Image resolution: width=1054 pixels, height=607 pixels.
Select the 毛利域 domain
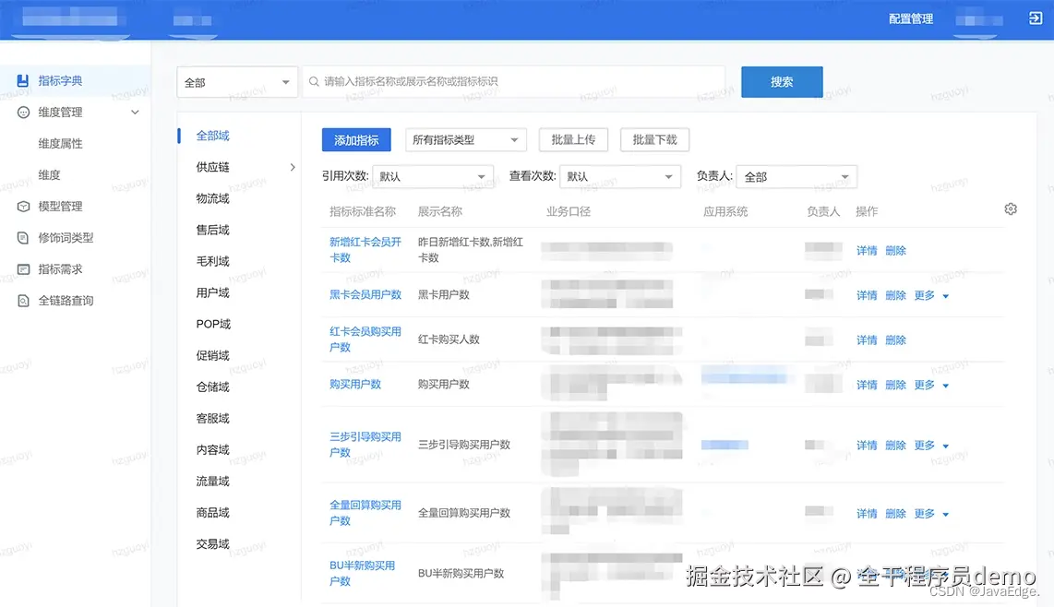click(x=212, y=261)
